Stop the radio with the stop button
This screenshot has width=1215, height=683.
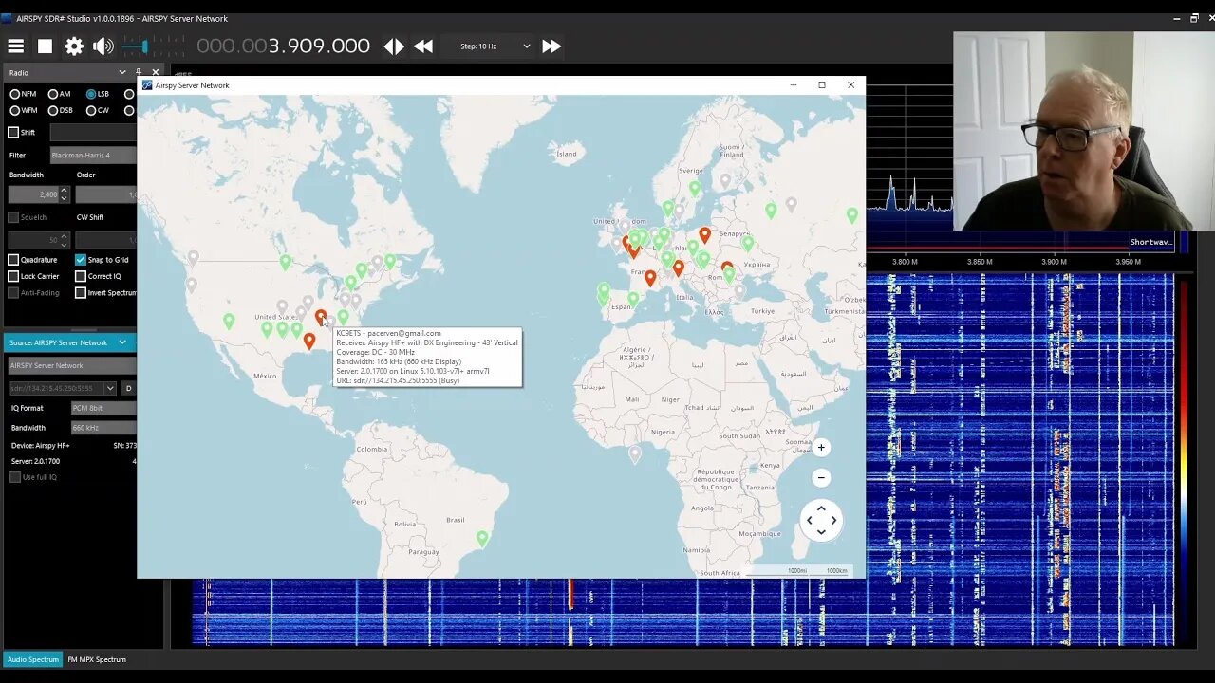coord(45,46)
